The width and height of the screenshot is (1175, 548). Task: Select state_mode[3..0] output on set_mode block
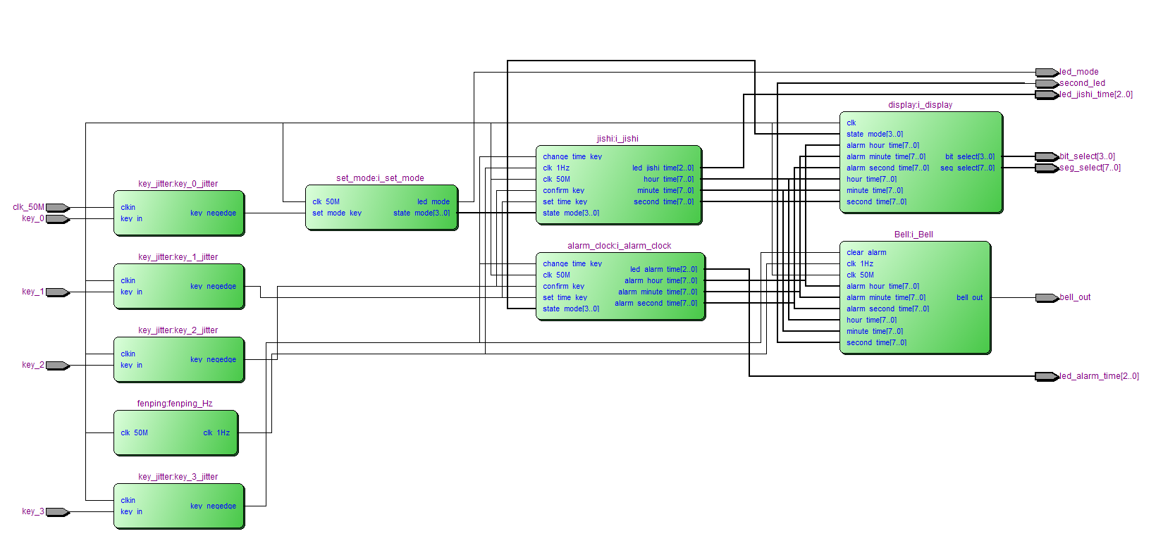point(422,213)
